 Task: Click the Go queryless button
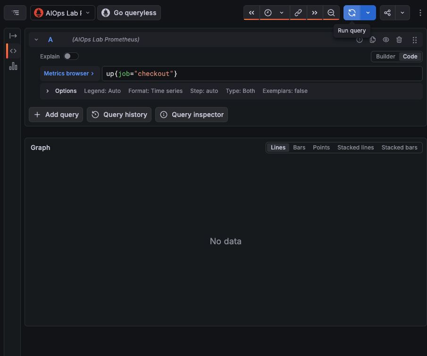point(129,13)
